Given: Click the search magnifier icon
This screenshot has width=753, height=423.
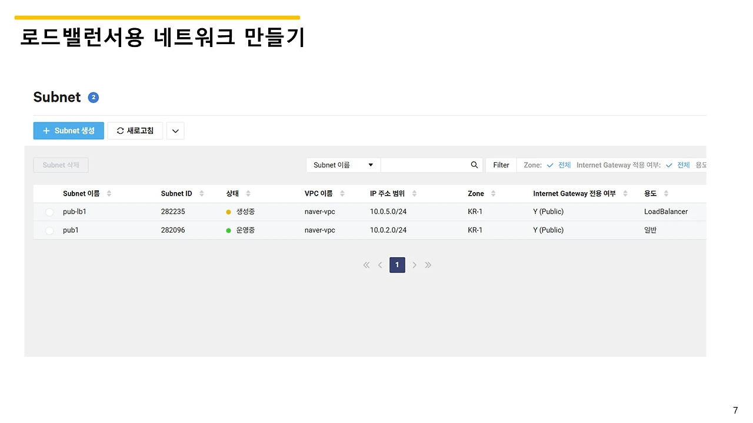Looking at the screenshot, I should pos(474,165).
